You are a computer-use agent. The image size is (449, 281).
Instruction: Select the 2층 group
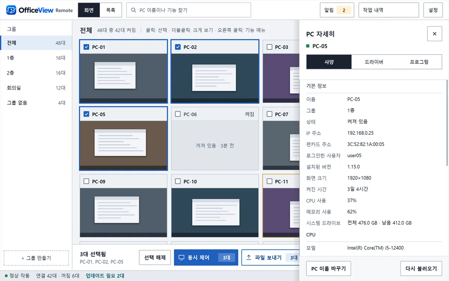click(x=36, y=73)
